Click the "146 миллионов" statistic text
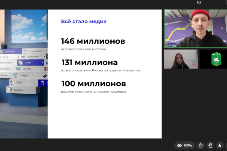Screen dimensions: 227x151 [x=93, y=41]
